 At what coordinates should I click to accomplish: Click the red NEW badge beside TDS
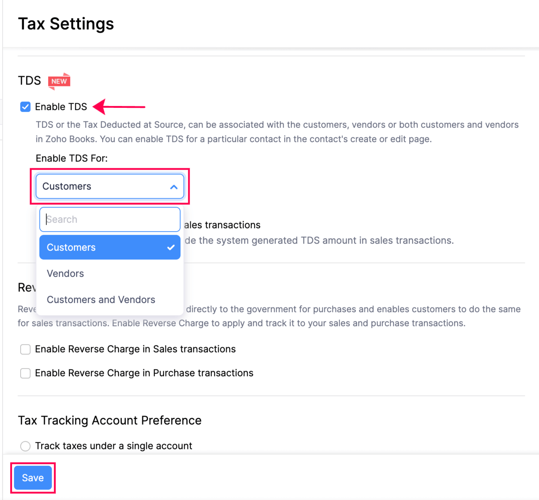click(59, 81)
